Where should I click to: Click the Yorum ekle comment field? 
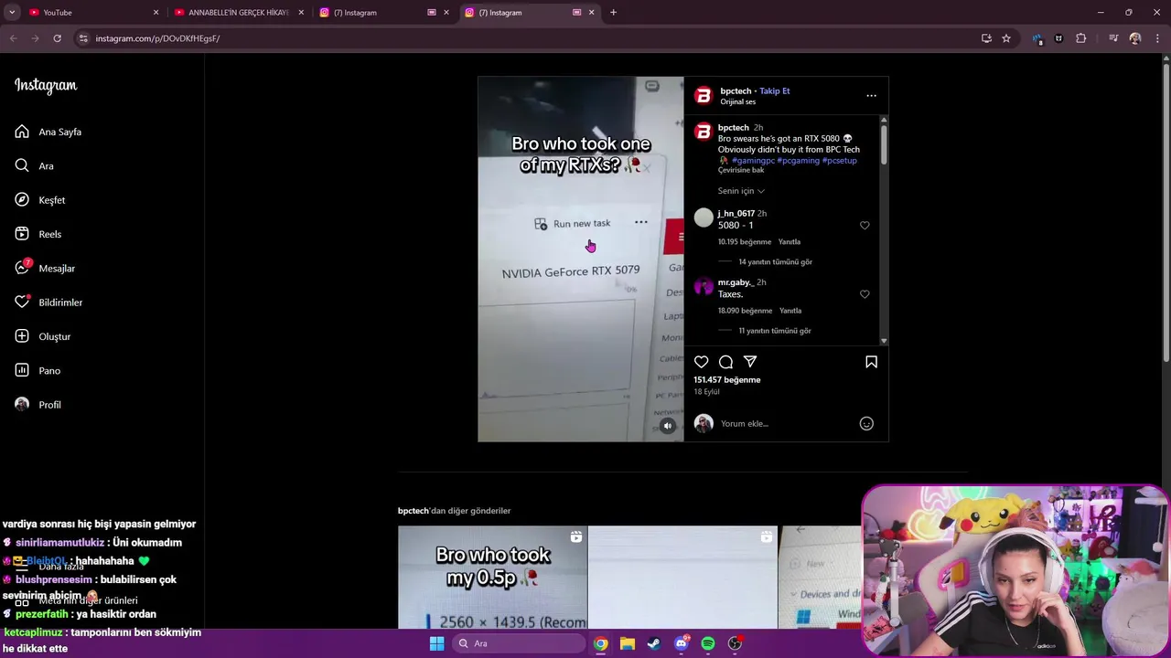pyautogui.click(x=787, y=423)
